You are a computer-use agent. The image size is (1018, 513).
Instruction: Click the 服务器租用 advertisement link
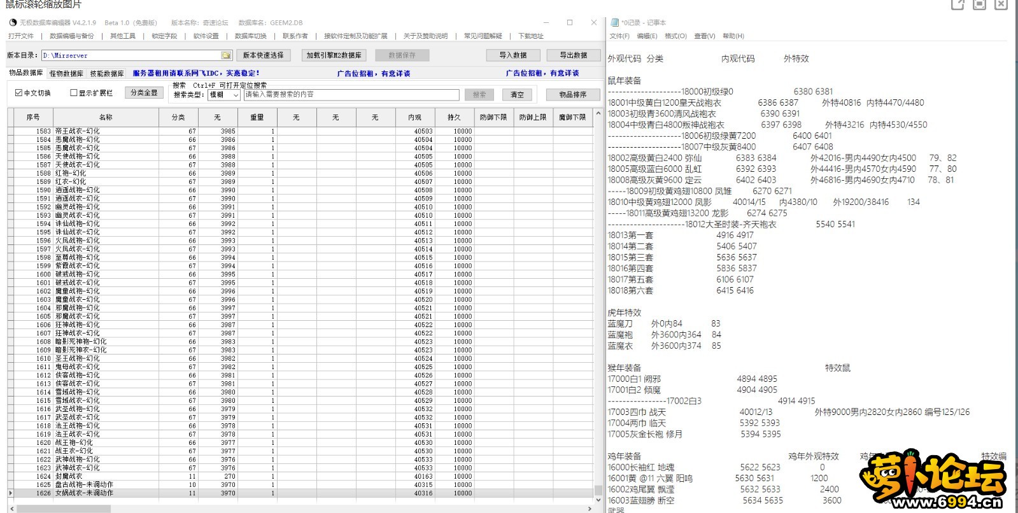[196, 73]
